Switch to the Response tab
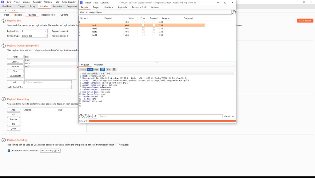This screenshot has width=315, height=178. (98, 65)
